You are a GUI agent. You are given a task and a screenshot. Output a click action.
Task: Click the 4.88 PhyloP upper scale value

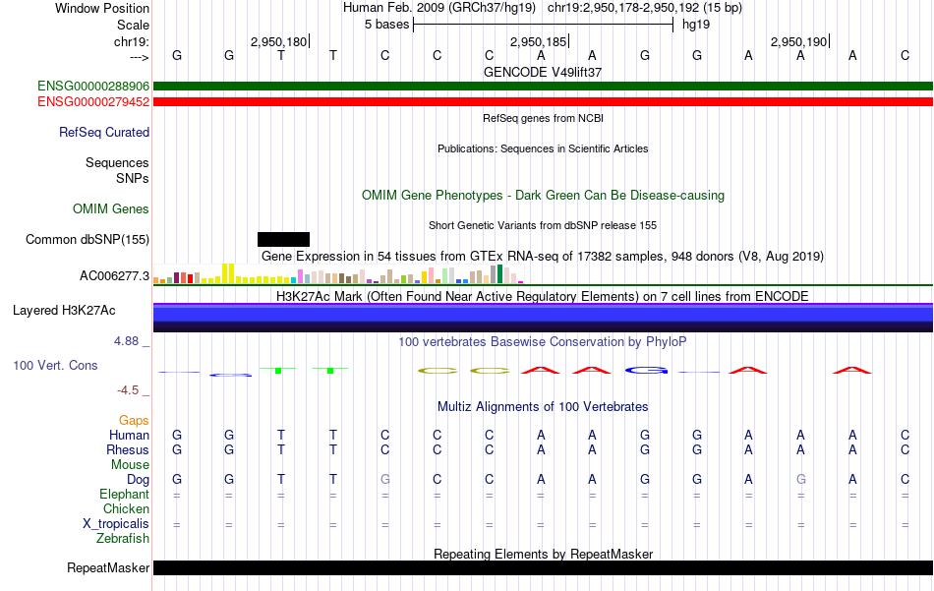click(x=126, y=341)
